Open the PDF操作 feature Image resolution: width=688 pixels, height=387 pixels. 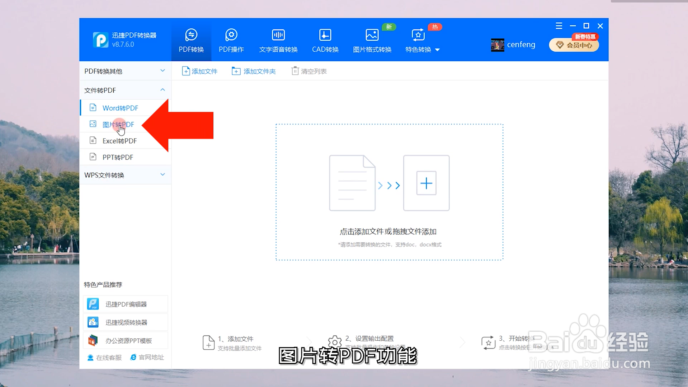[231, 39]
